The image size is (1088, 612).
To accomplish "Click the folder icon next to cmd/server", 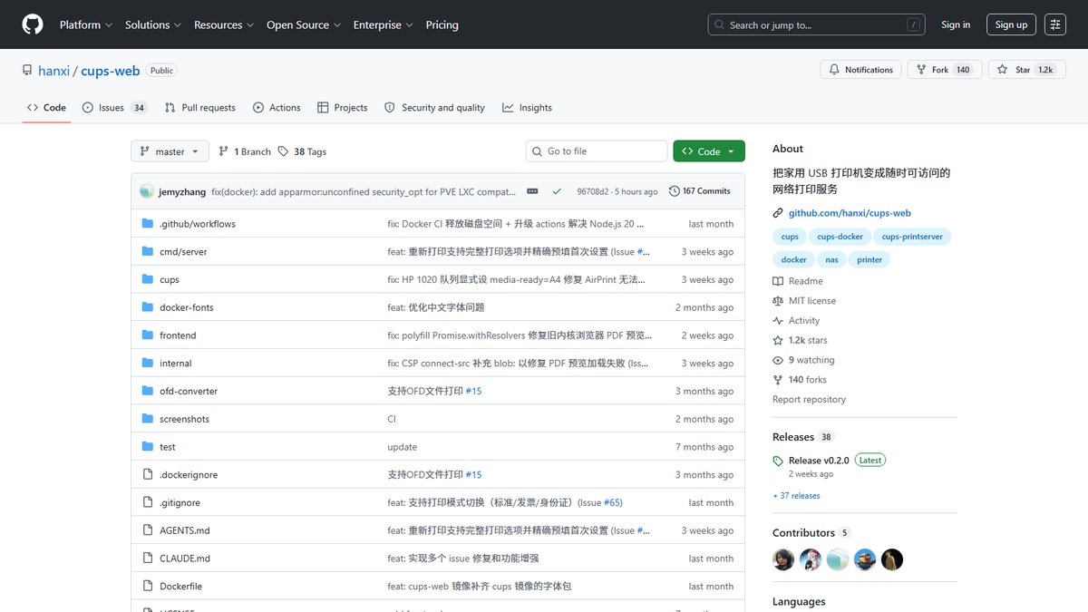I will tap(148, 251).
